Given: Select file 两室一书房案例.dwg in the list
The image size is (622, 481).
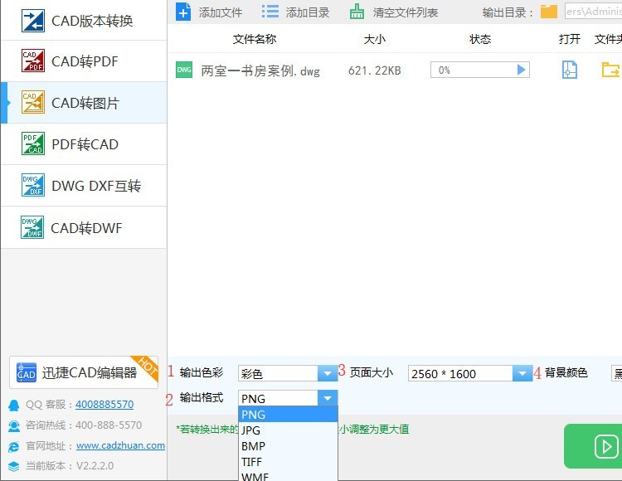Looking at the screenshot, I should tap(260, 70).
